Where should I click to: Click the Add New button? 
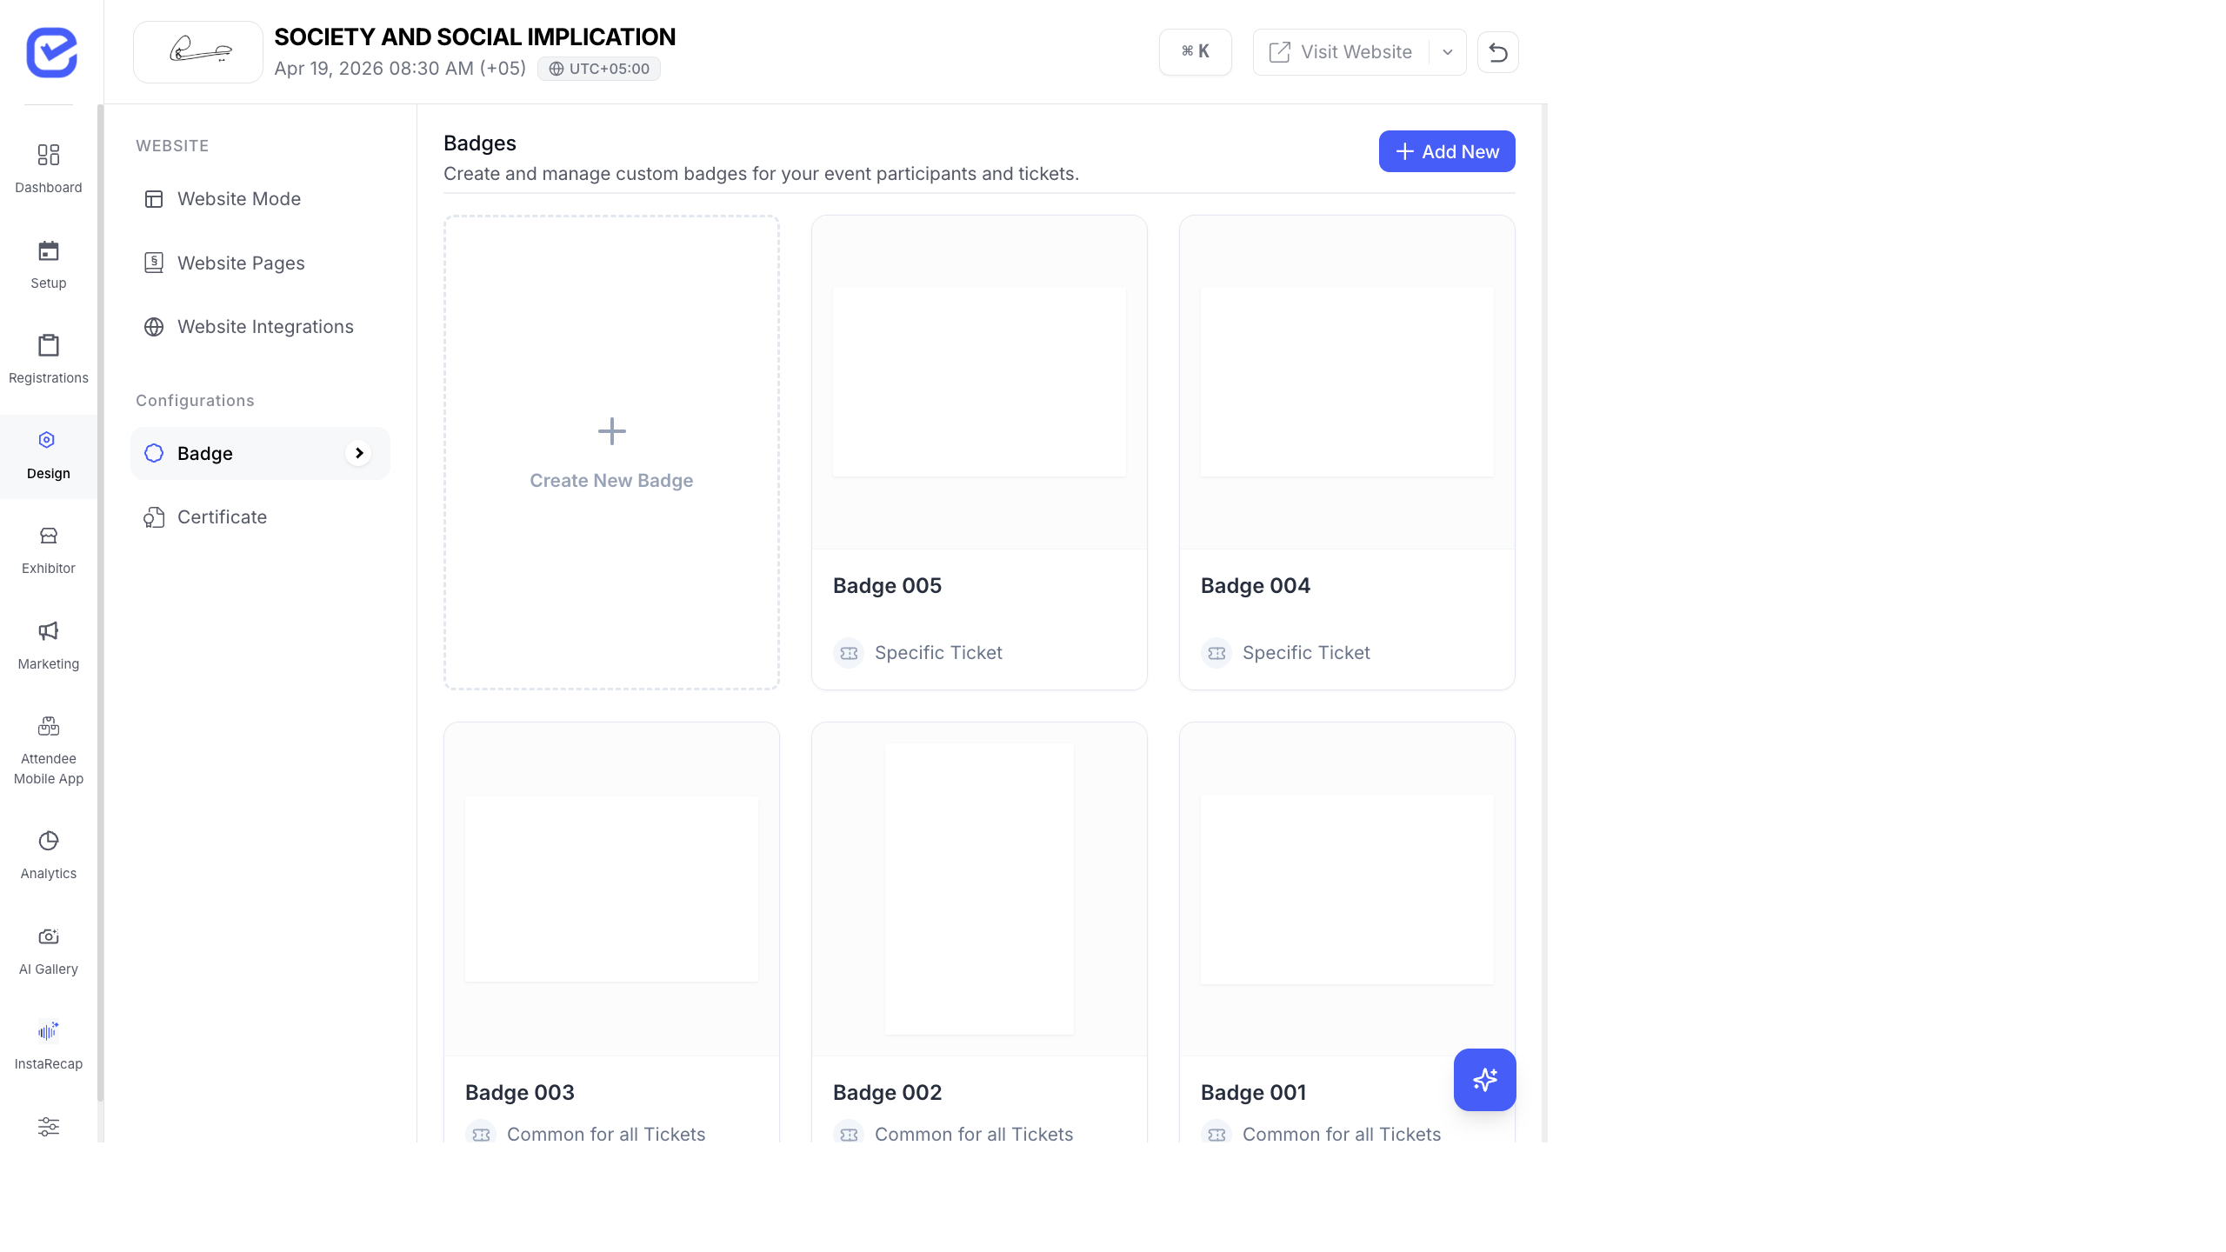[x=1446, y=151]
